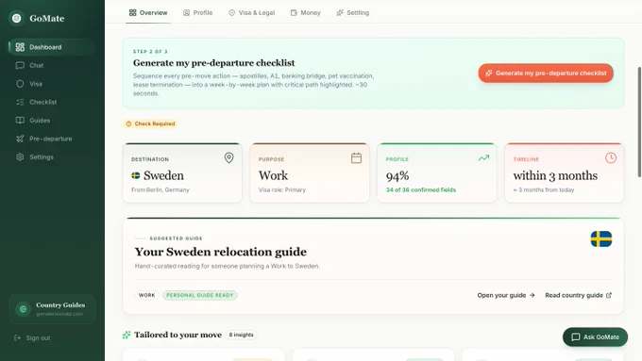Open the Destination Sweden card
The height and width of the screenshot is (361, 642).
click(182, 172)
